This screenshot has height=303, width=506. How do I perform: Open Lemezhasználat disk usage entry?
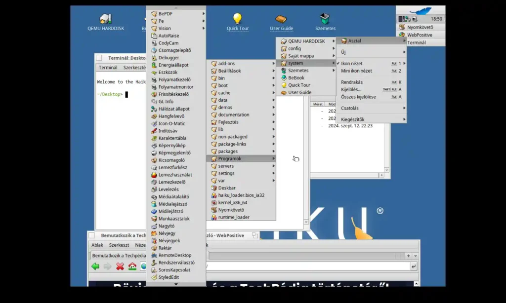[x=176, y=175]
